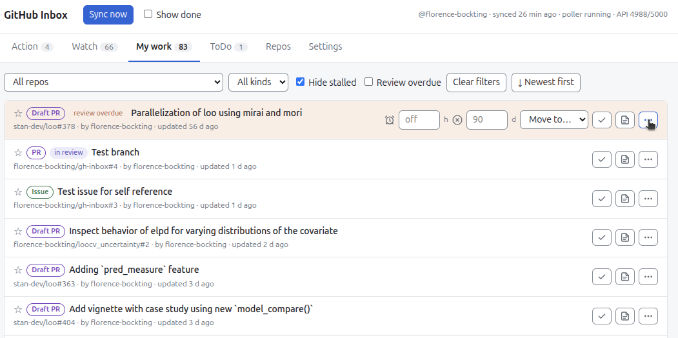Click the GitHub Inbox title
The width and height of the screenshot is (678, 338).
tap(36, 15)
